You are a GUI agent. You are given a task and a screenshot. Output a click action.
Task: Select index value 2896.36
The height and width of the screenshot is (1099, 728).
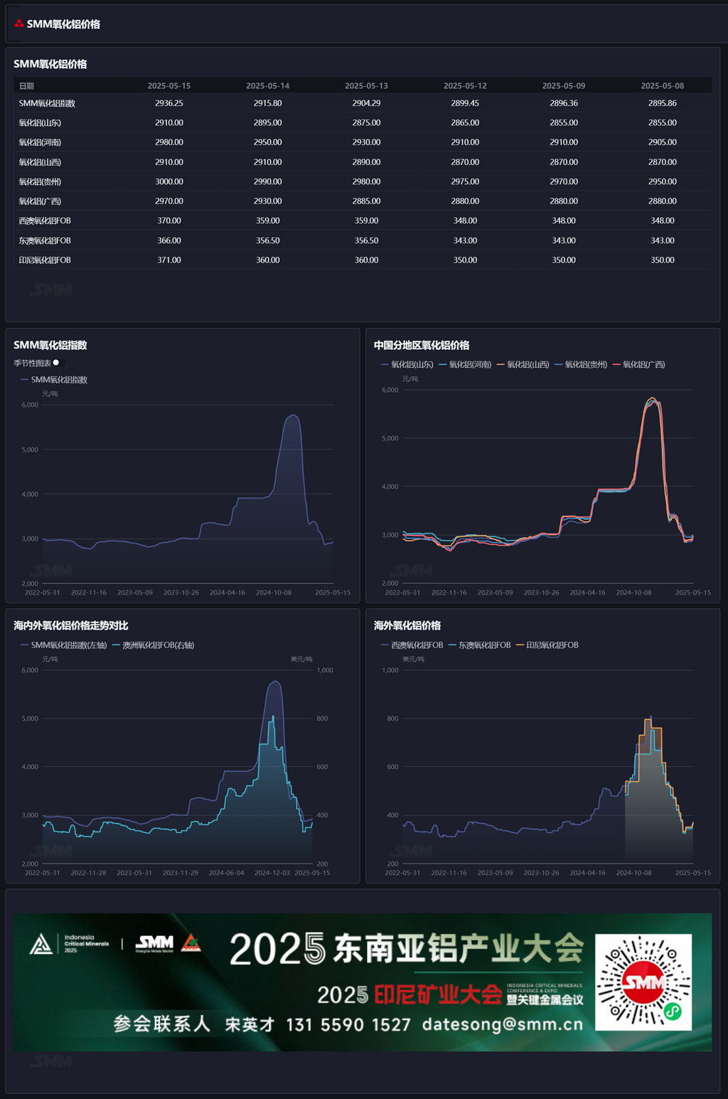[x=564, y=103]
